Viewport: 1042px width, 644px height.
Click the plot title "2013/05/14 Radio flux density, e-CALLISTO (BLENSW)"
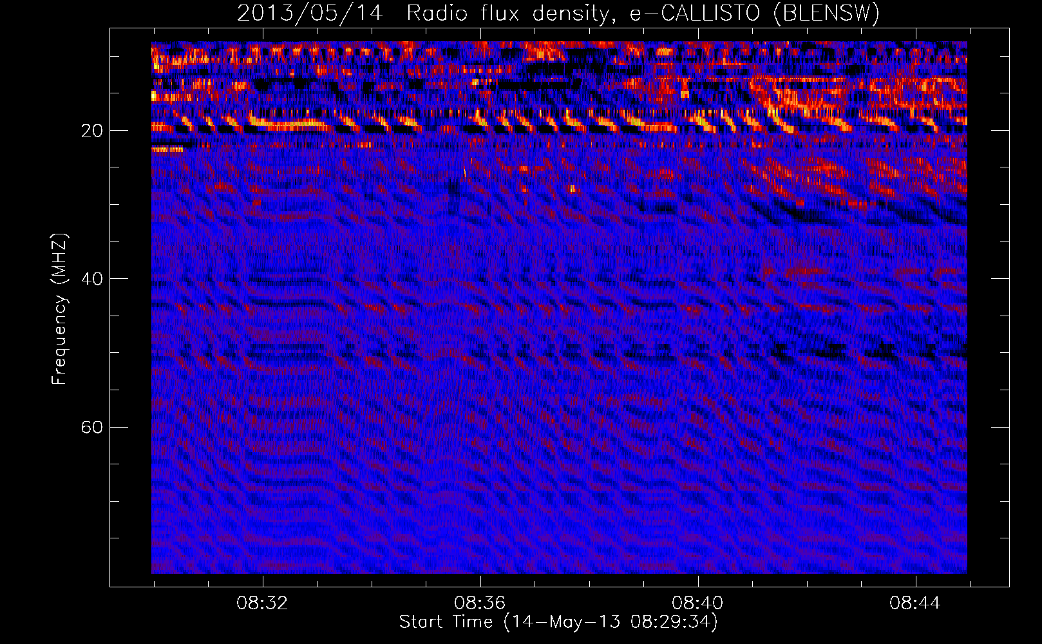[x=558, y=14]
